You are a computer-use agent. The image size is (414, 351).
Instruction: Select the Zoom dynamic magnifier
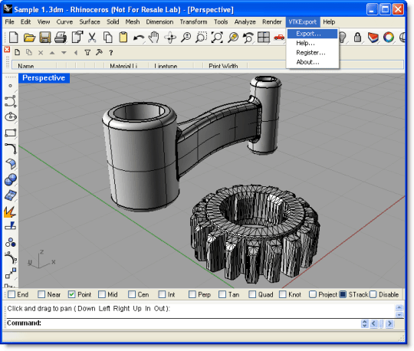pyautogui.click(x=186, y=38)
